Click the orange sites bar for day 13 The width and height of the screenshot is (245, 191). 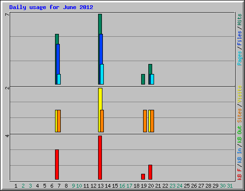coord(102,121)
